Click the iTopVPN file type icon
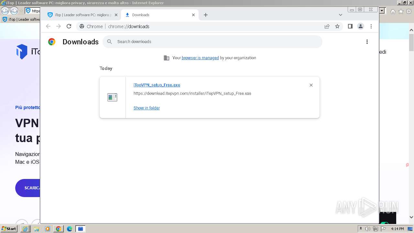The image size is (414, 233). coord(112,97)
